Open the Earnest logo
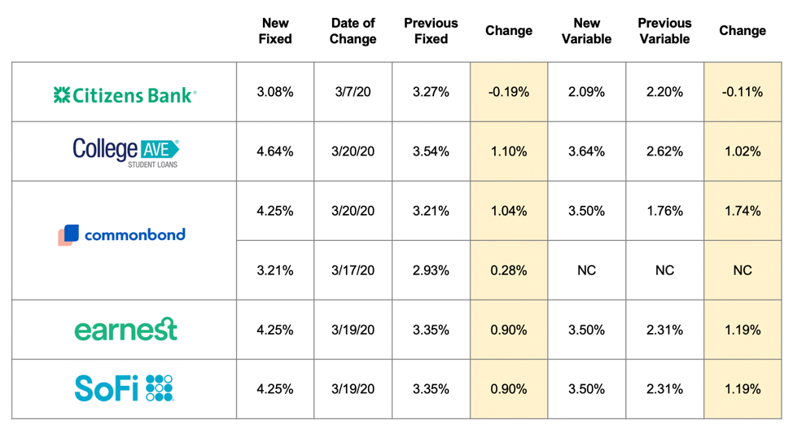The height and width of the screenshot is (429, 793). [125, 330]
